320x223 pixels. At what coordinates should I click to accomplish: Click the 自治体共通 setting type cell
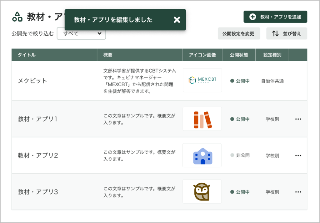272,81
